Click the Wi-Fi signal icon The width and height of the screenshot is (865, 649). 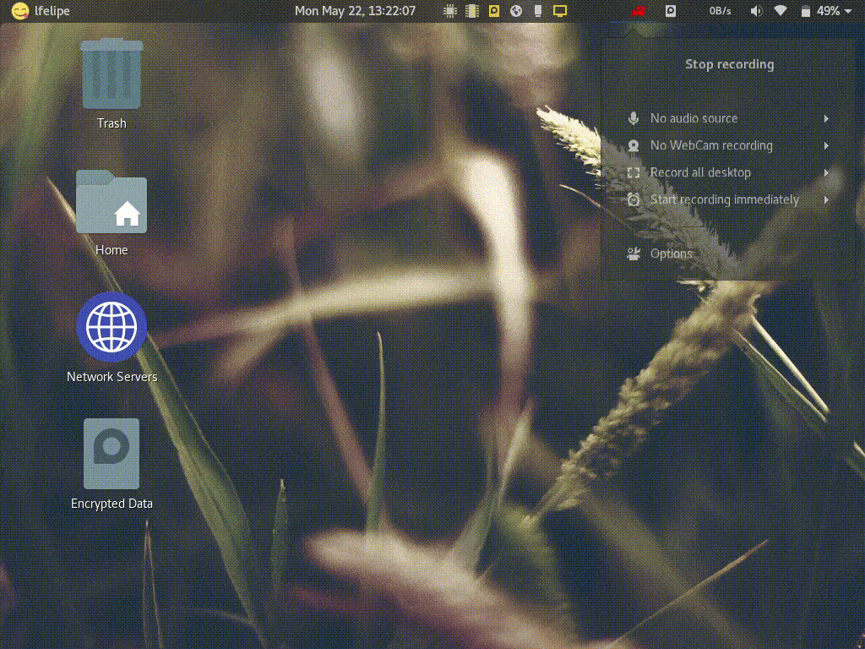click(780, 11)
